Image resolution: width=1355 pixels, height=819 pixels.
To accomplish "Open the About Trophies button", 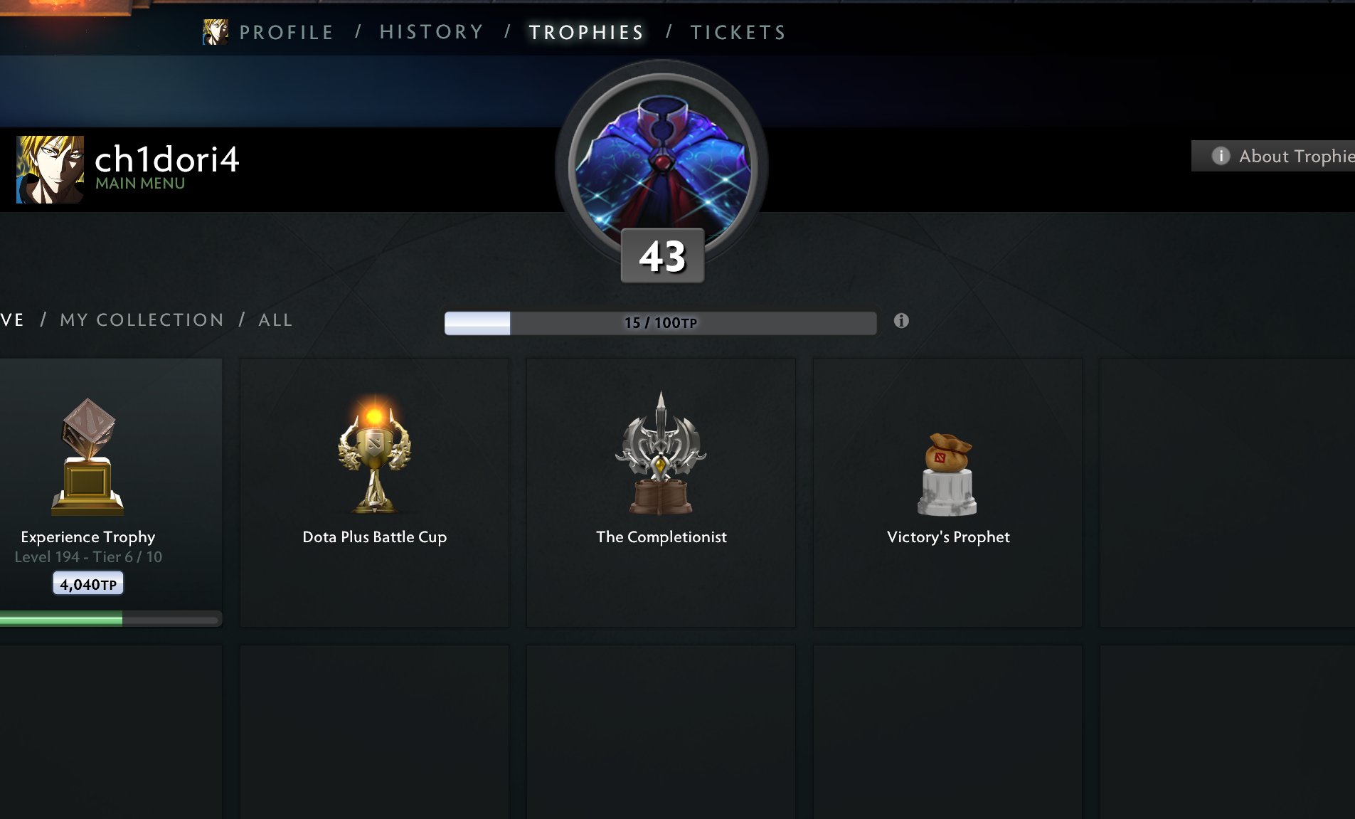I will click(x=1273, y=156).
